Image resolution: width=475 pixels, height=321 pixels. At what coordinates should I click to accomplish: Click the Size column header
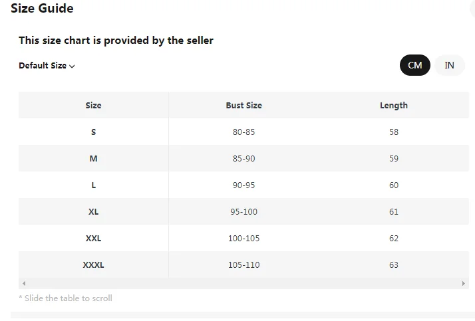point(93,105)
